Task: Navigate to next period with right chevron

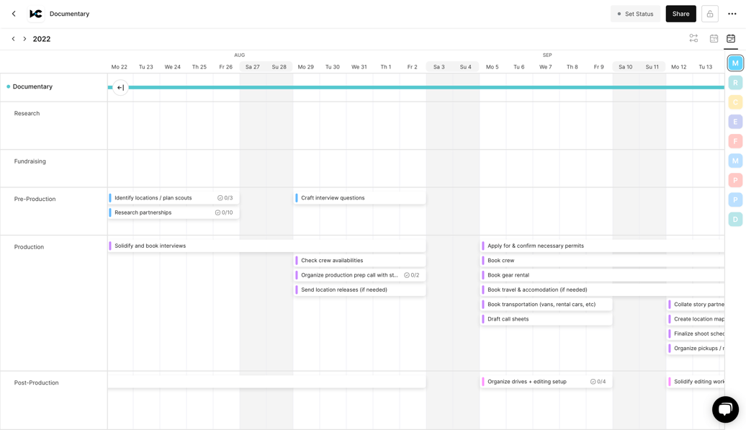Action: (x=23, y=38)
